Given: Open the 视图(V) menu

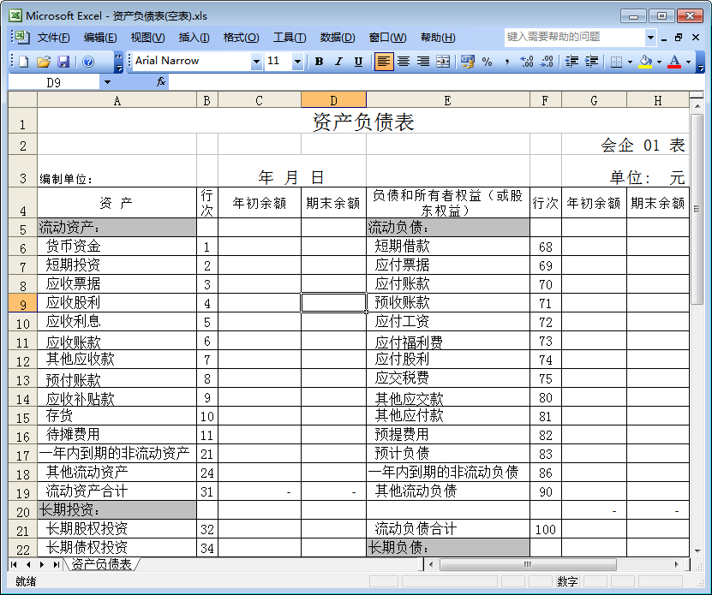Looking at the screenshot, I should pos(147,38).
